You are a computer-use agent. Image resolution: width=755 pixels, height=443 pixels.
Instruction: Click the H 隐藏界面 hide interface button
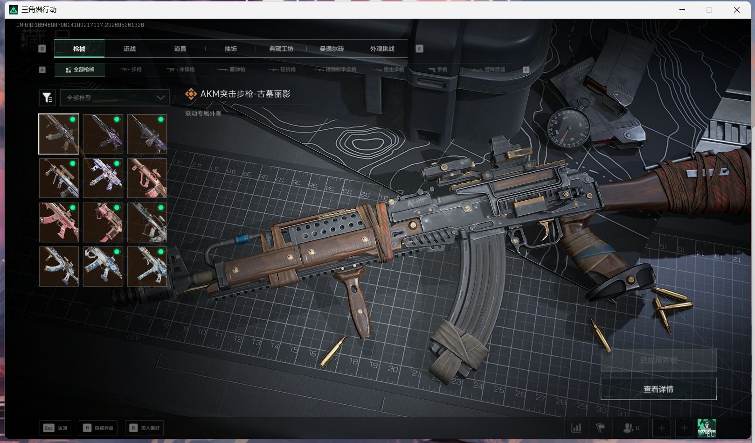(x=98, y=428)
